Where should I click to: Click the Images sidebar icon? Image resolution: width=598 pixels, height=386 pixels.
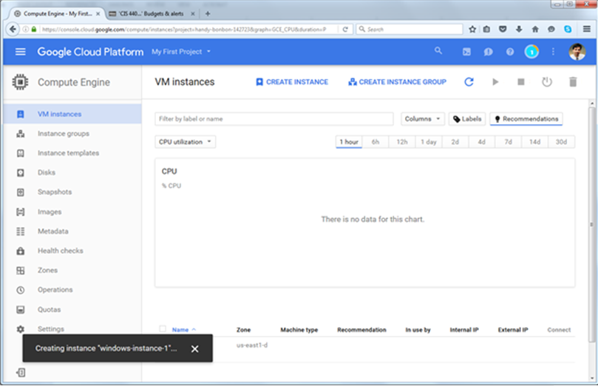21,211
